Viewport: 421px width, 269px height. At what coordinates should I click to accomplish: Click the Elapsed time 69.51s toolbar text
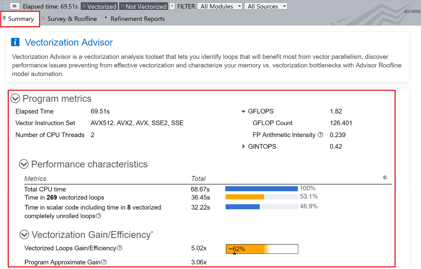tap(50, 6)
